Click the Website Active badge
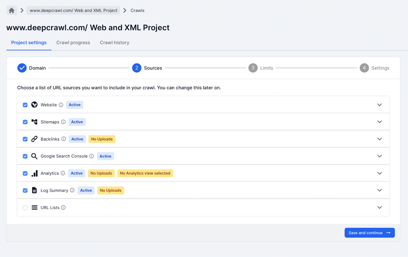 (x=74, y=105)
